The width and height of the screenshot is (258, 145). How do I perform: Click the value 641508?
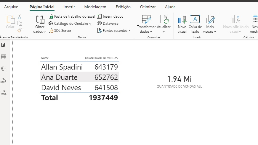pos(106,88)
